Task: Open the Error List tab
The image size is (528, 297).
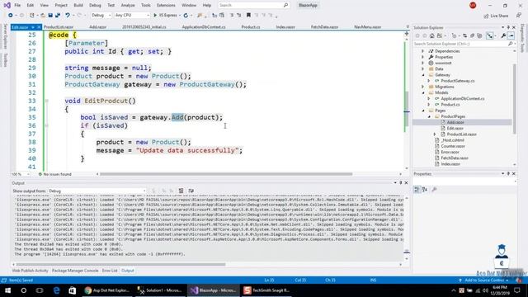Action: (110, 271)
